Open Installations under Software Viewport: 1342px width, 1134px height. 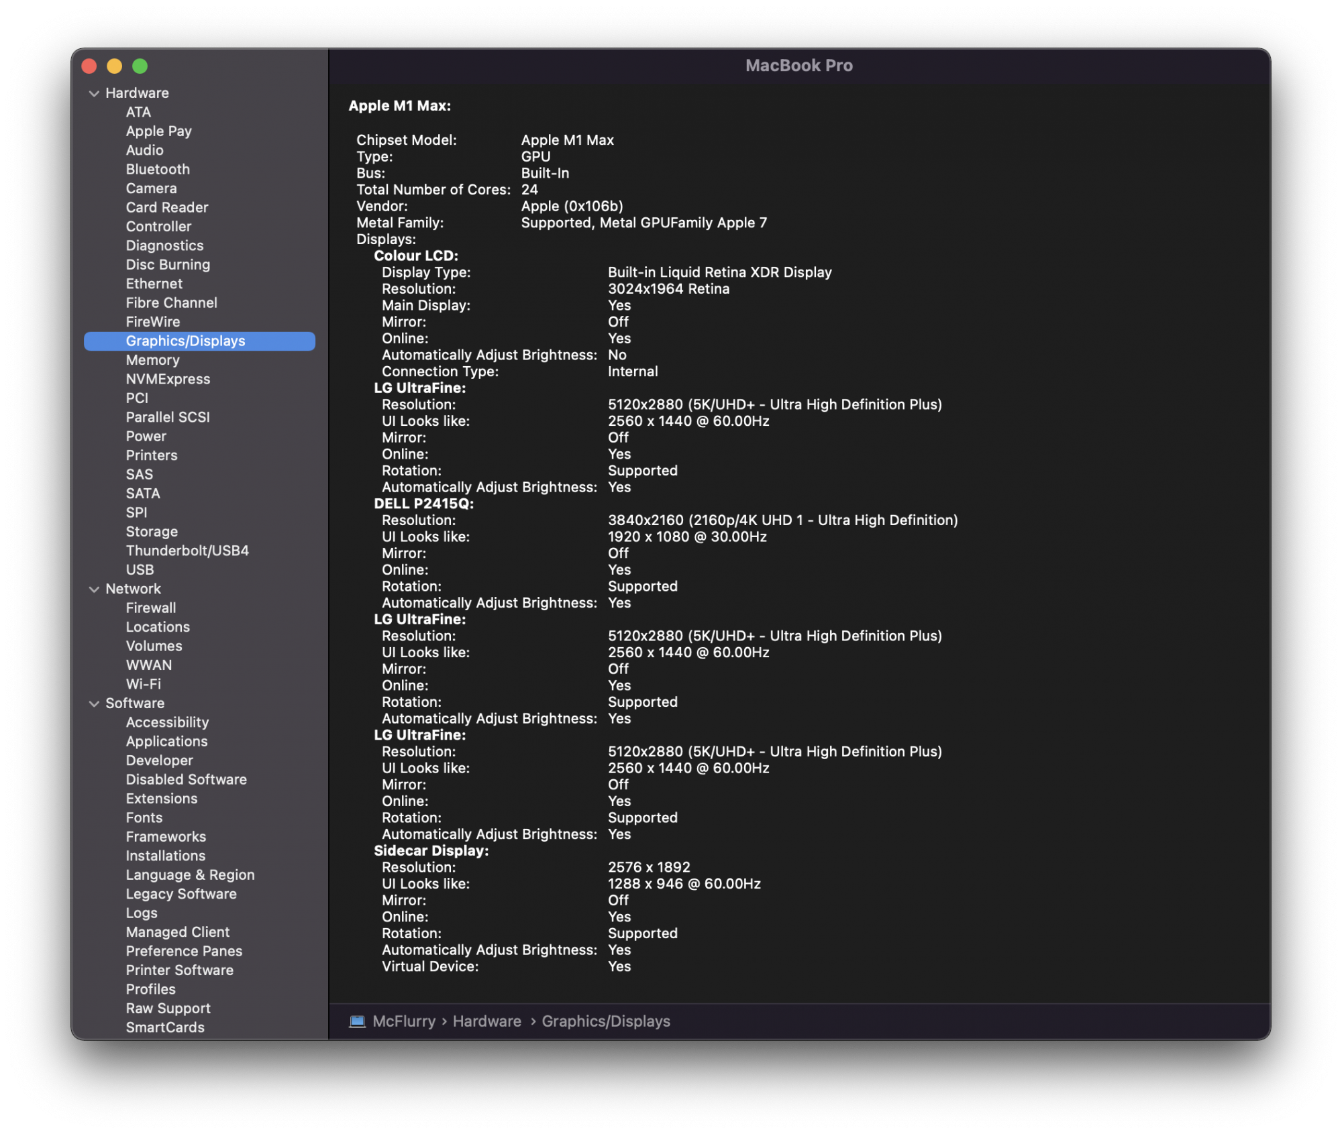166,856
